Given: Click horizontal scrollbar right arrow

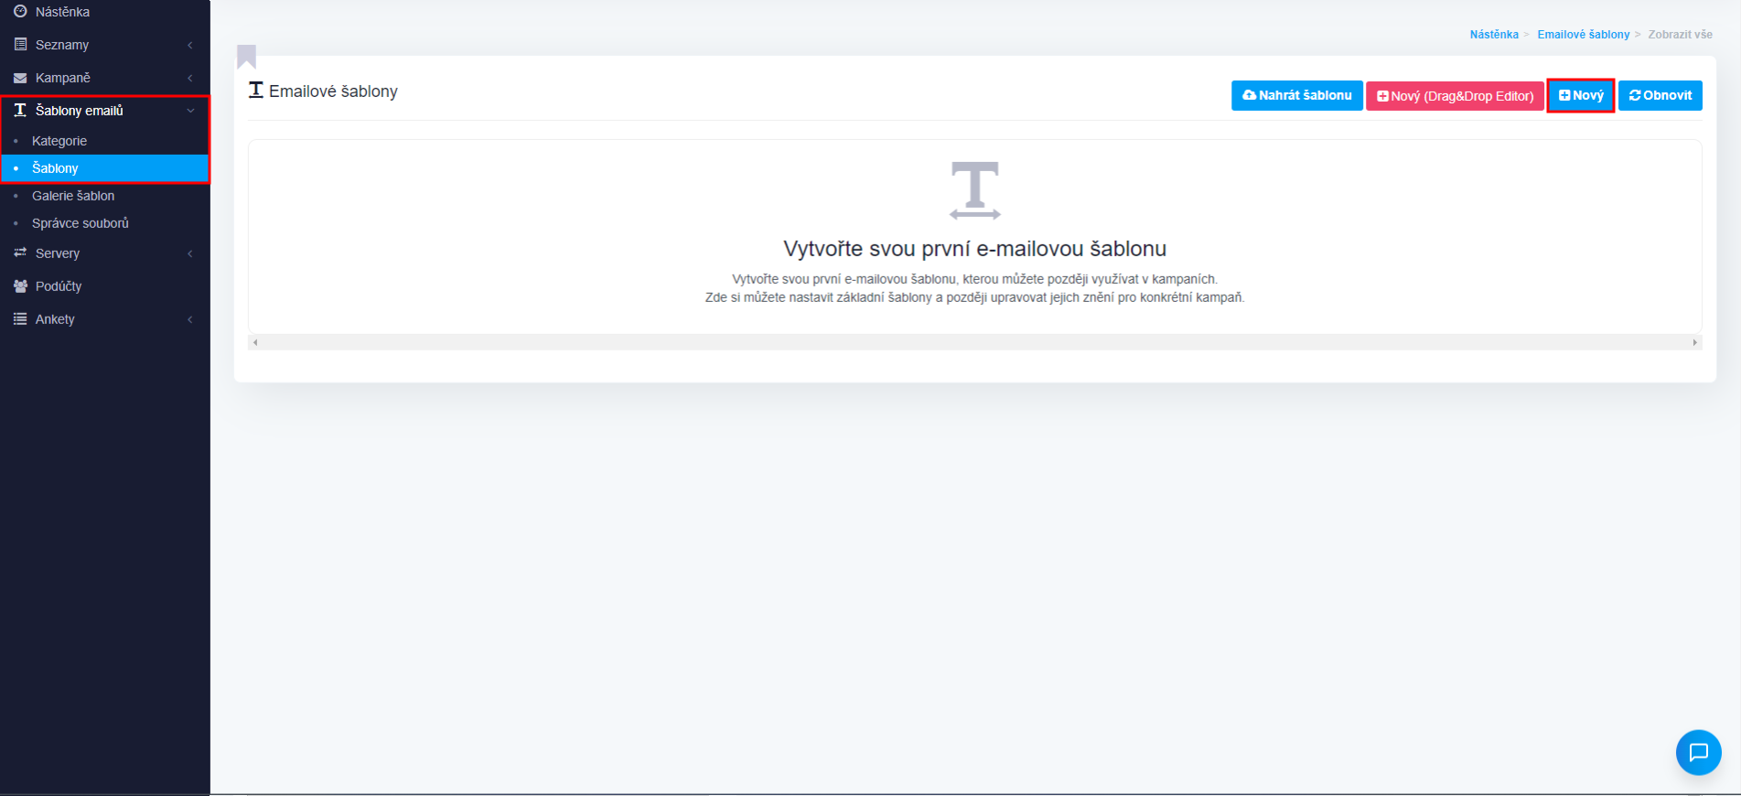Looking at the screenshot, I should click(1695, 342).
